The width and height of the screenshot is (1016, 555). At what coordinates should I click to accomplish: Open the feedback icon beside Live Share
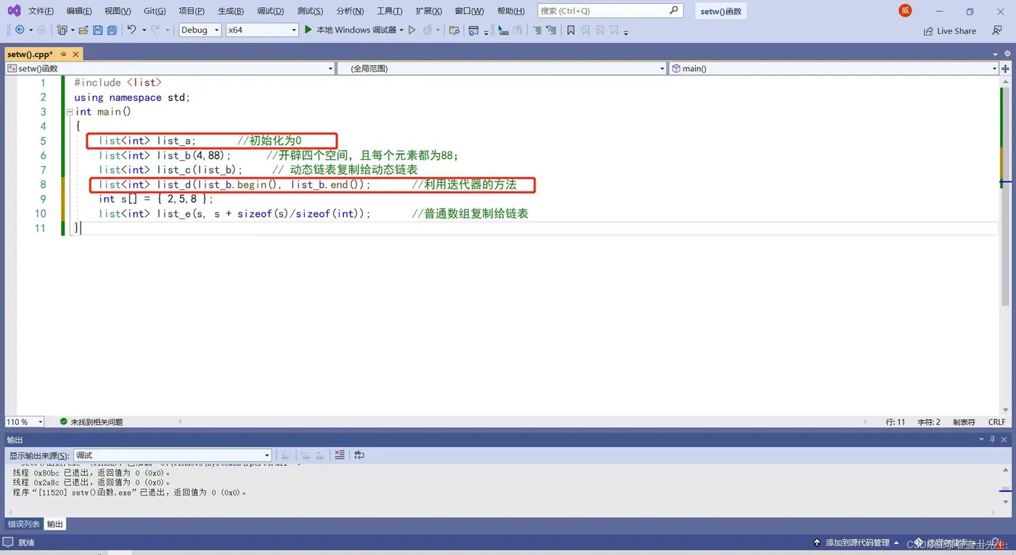tap(997, 30)
